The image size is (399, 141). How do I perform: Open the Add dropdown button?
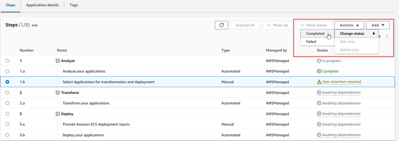378,25
